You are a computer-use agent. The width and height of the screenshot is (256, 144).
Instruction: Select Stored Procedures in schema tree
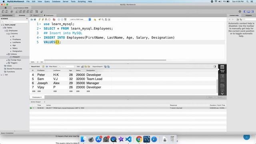tap(14, 69)
